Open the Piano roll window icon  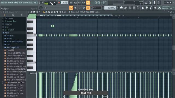click(126, 8)
